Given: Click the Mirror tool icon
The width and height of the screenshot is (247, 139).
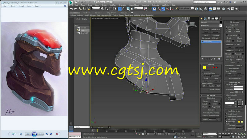Looking at the screenshot, I should point(197,9).
